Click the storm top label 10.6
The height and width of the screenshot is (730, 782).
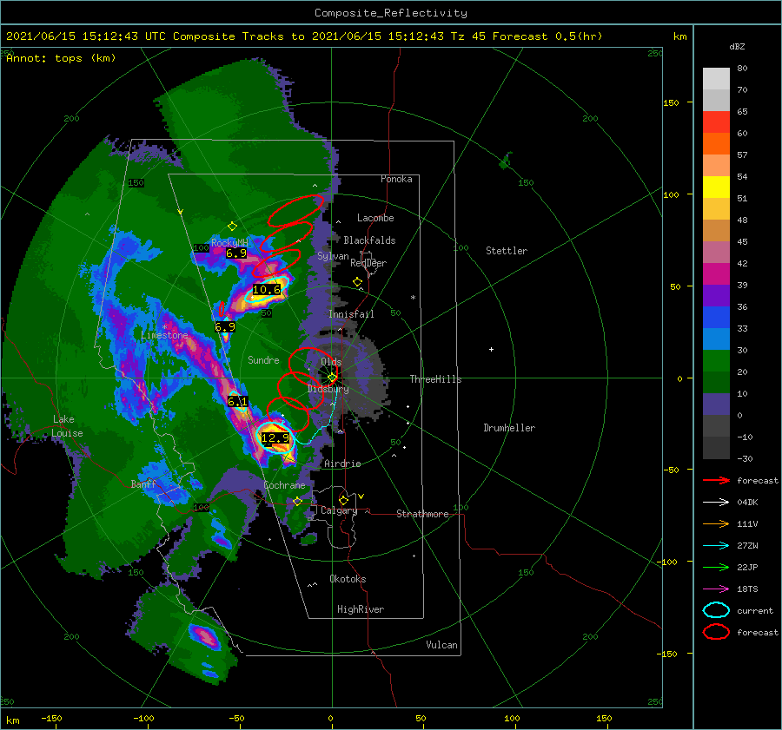[267, 289]
